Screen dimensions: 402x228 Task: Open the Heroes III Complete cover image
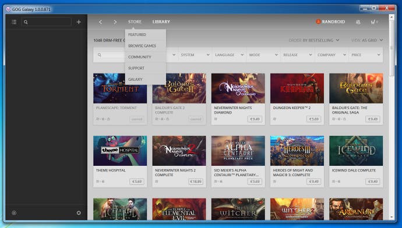(297, 151)
